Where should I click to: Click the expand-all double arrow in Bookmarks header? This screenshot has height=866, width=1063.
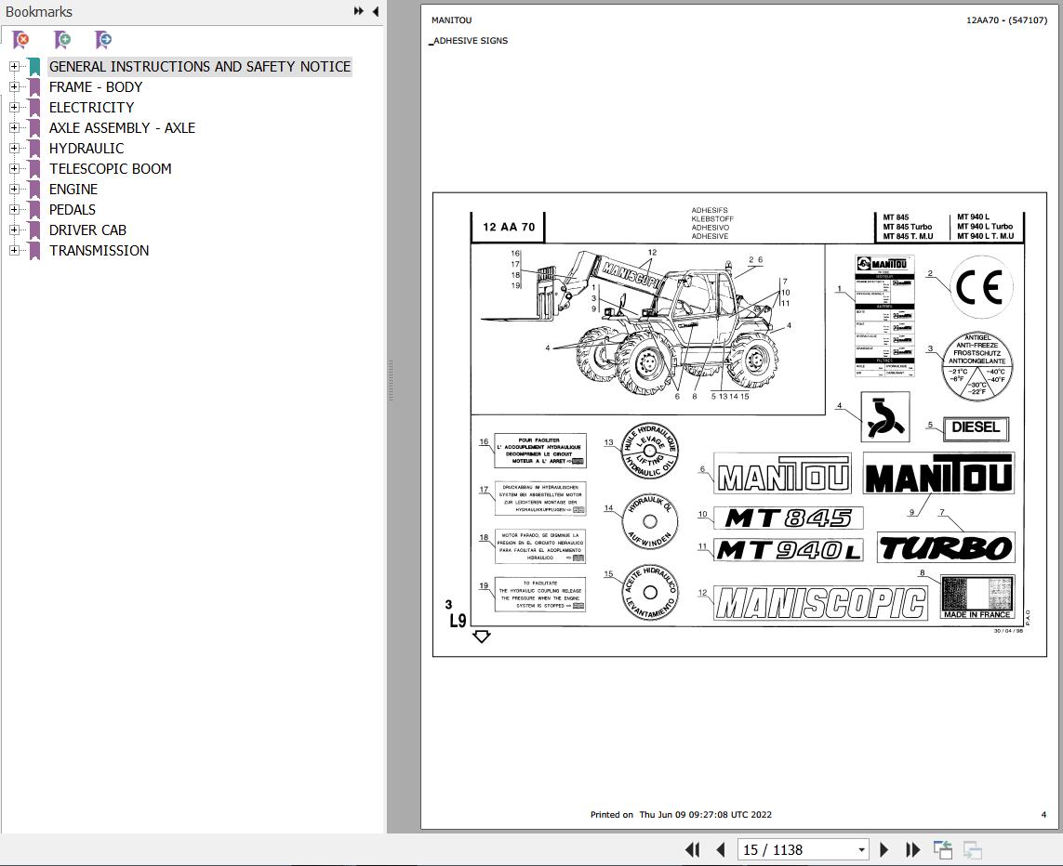(x=359, y=11)
